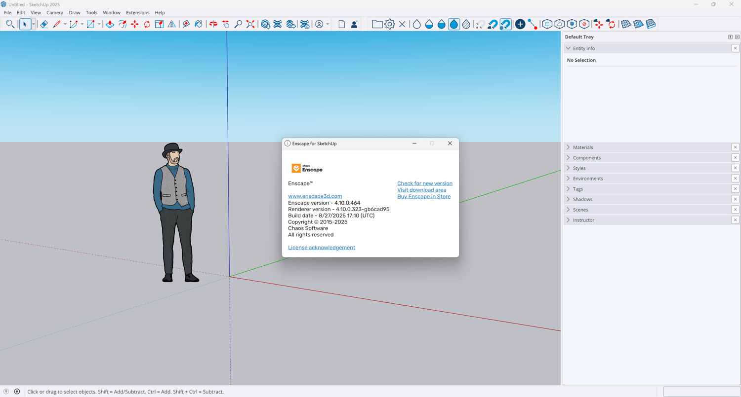Click the Zoom Extents tool
Screen dimensions: 741x397
[250, 24]
